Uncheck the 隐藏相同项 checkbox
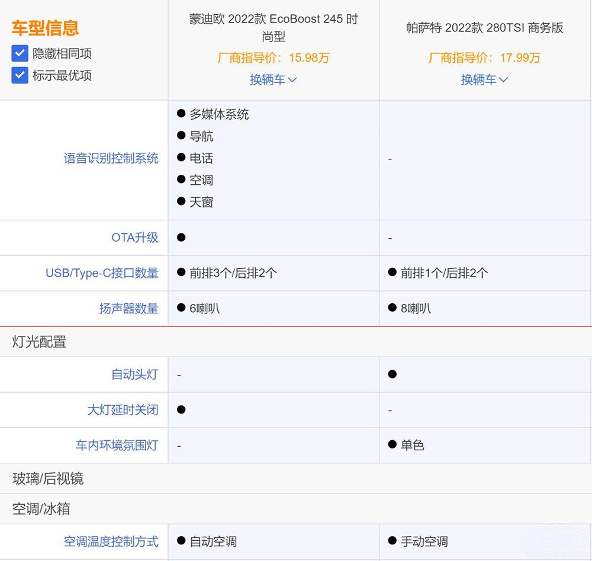The width and height of the screenshot is (592, 561). click(20, 54)
